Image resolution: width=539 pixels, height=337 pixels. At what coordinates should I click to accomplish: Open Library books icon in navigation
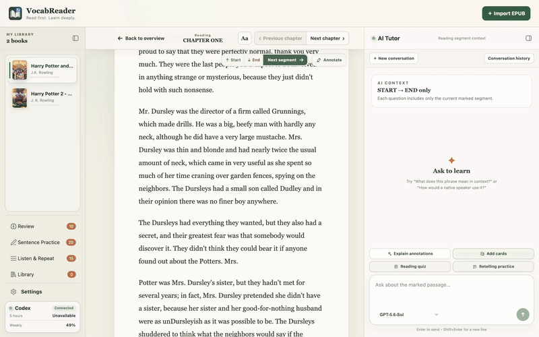pos(13,274)
